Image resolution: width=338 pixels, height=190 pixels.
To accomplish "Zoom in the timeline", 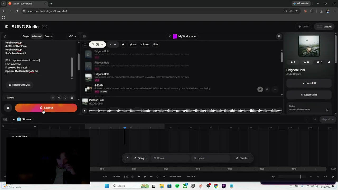I will [x=318, y=177].
